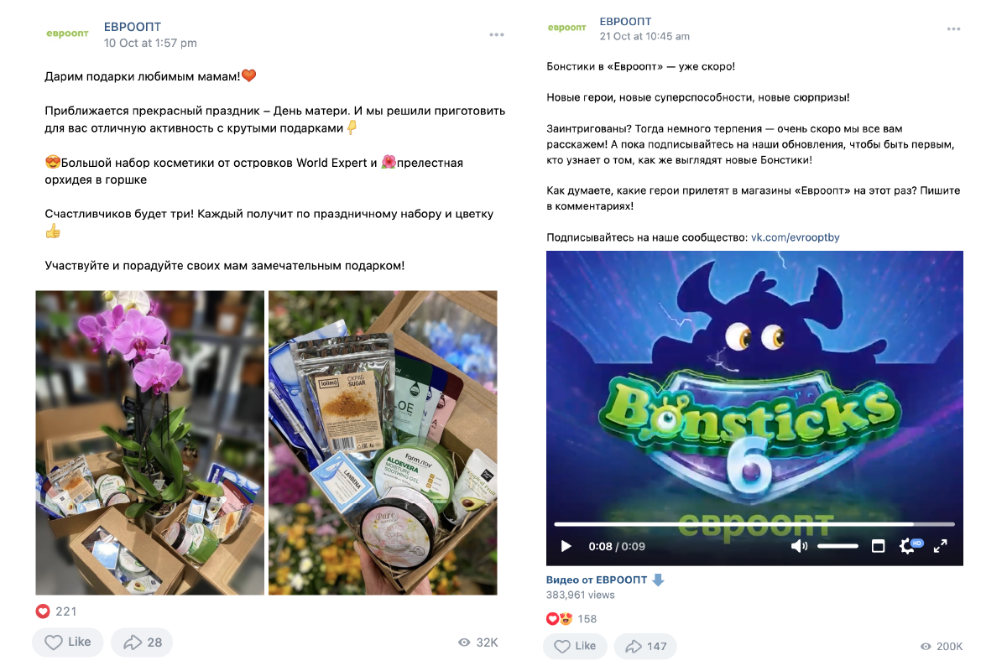Mute the video volume speaker icon

point(799,546)
